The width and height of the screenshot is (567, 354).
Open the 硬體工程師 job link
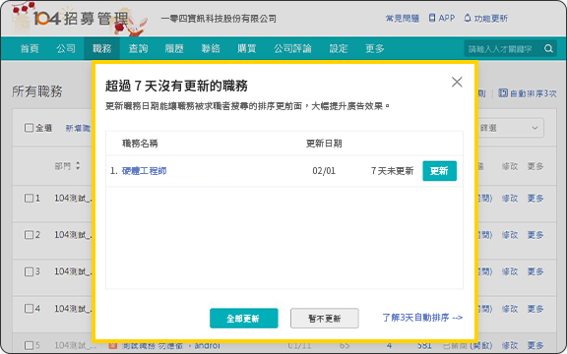(x=145, y=171)
